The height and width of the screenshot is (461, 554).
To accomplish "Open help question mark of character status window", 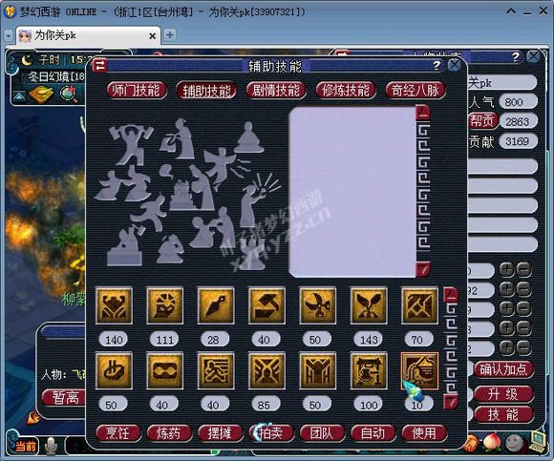I will click(x=516, y=56).
